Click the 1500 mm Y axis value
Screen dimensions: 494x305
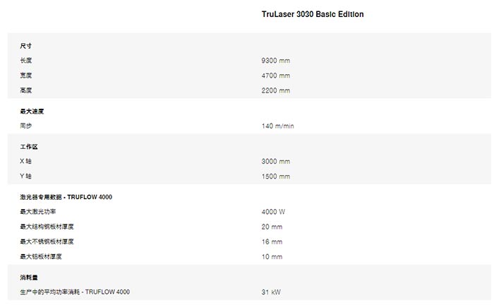276,177
